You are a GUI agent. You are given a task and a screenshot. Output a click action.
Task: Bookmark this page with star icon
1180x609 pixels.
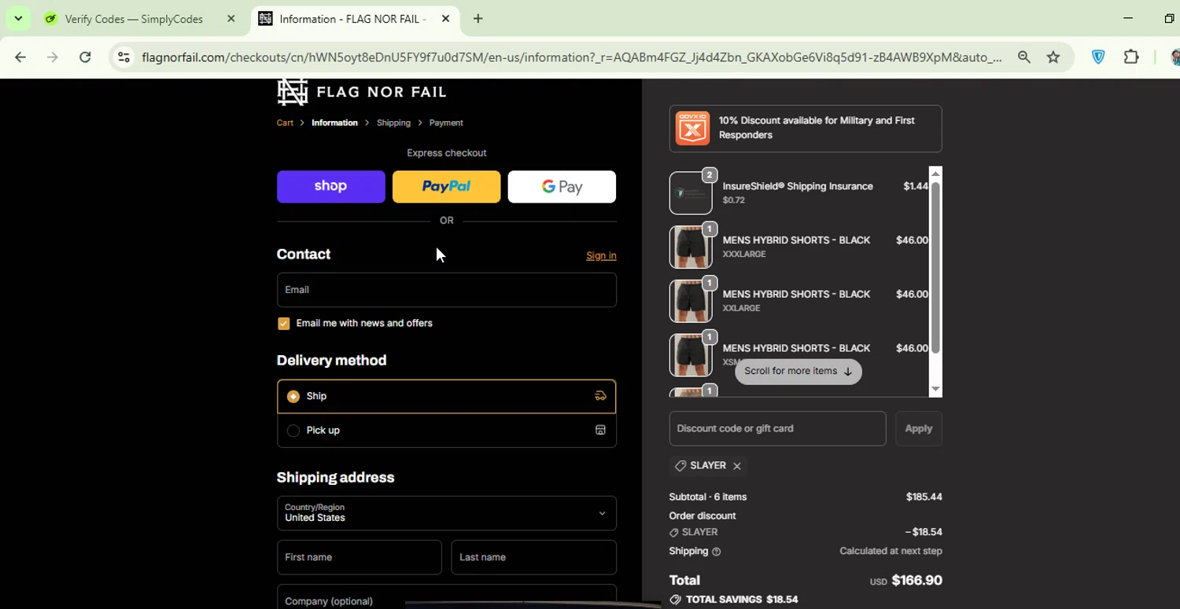[1053, 57]
